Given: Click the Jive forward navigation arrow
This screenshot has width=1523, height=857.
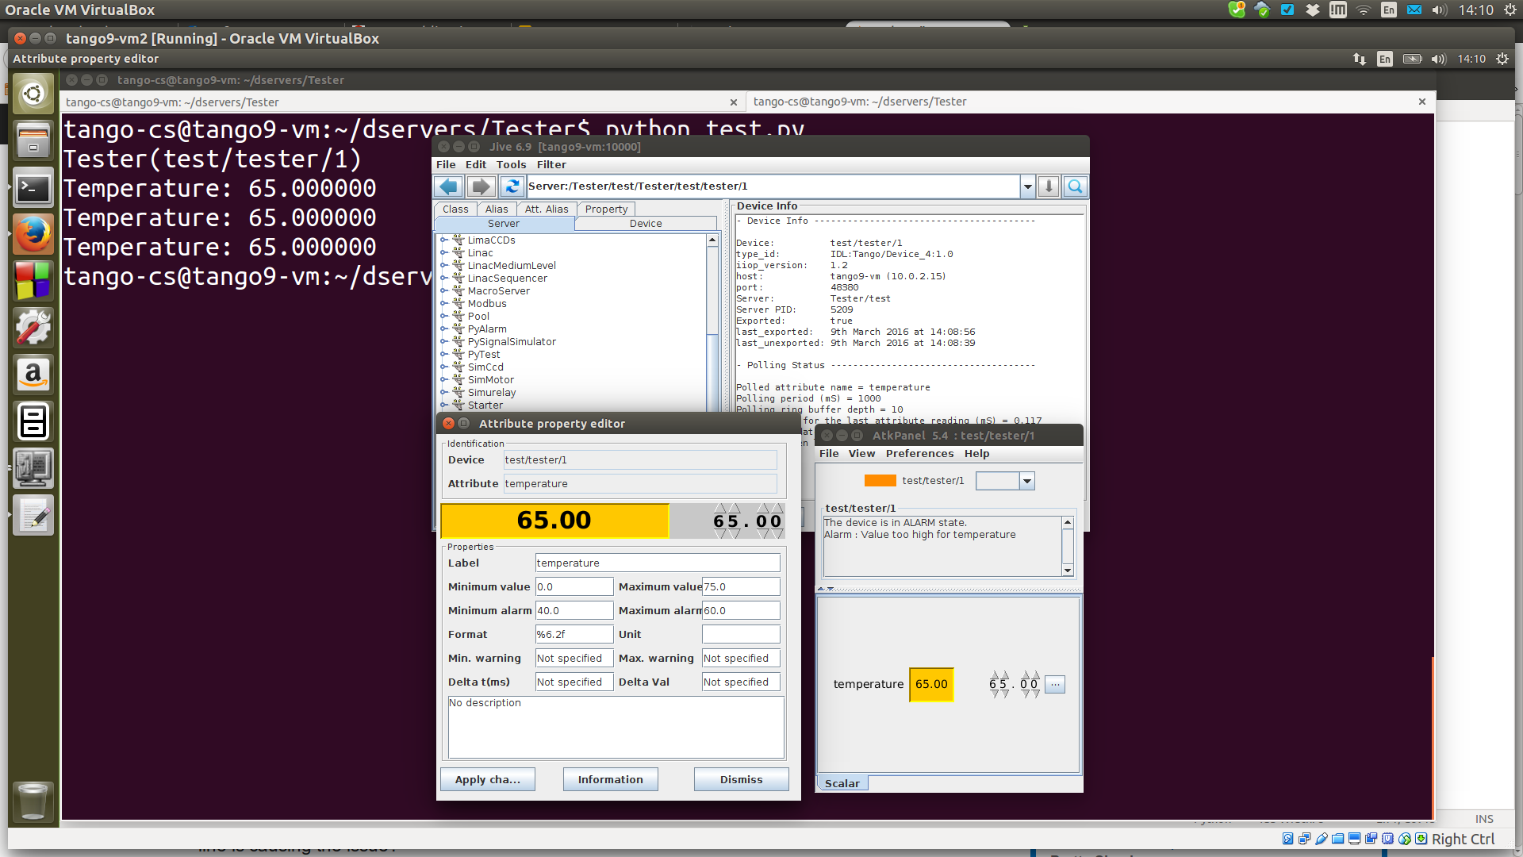Looking at the screenshot, I should [x=481, y=186].
